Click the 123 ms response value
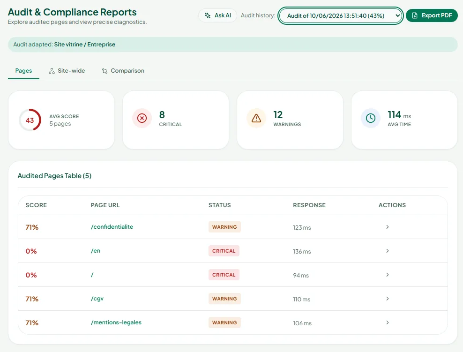 (302, 227)
